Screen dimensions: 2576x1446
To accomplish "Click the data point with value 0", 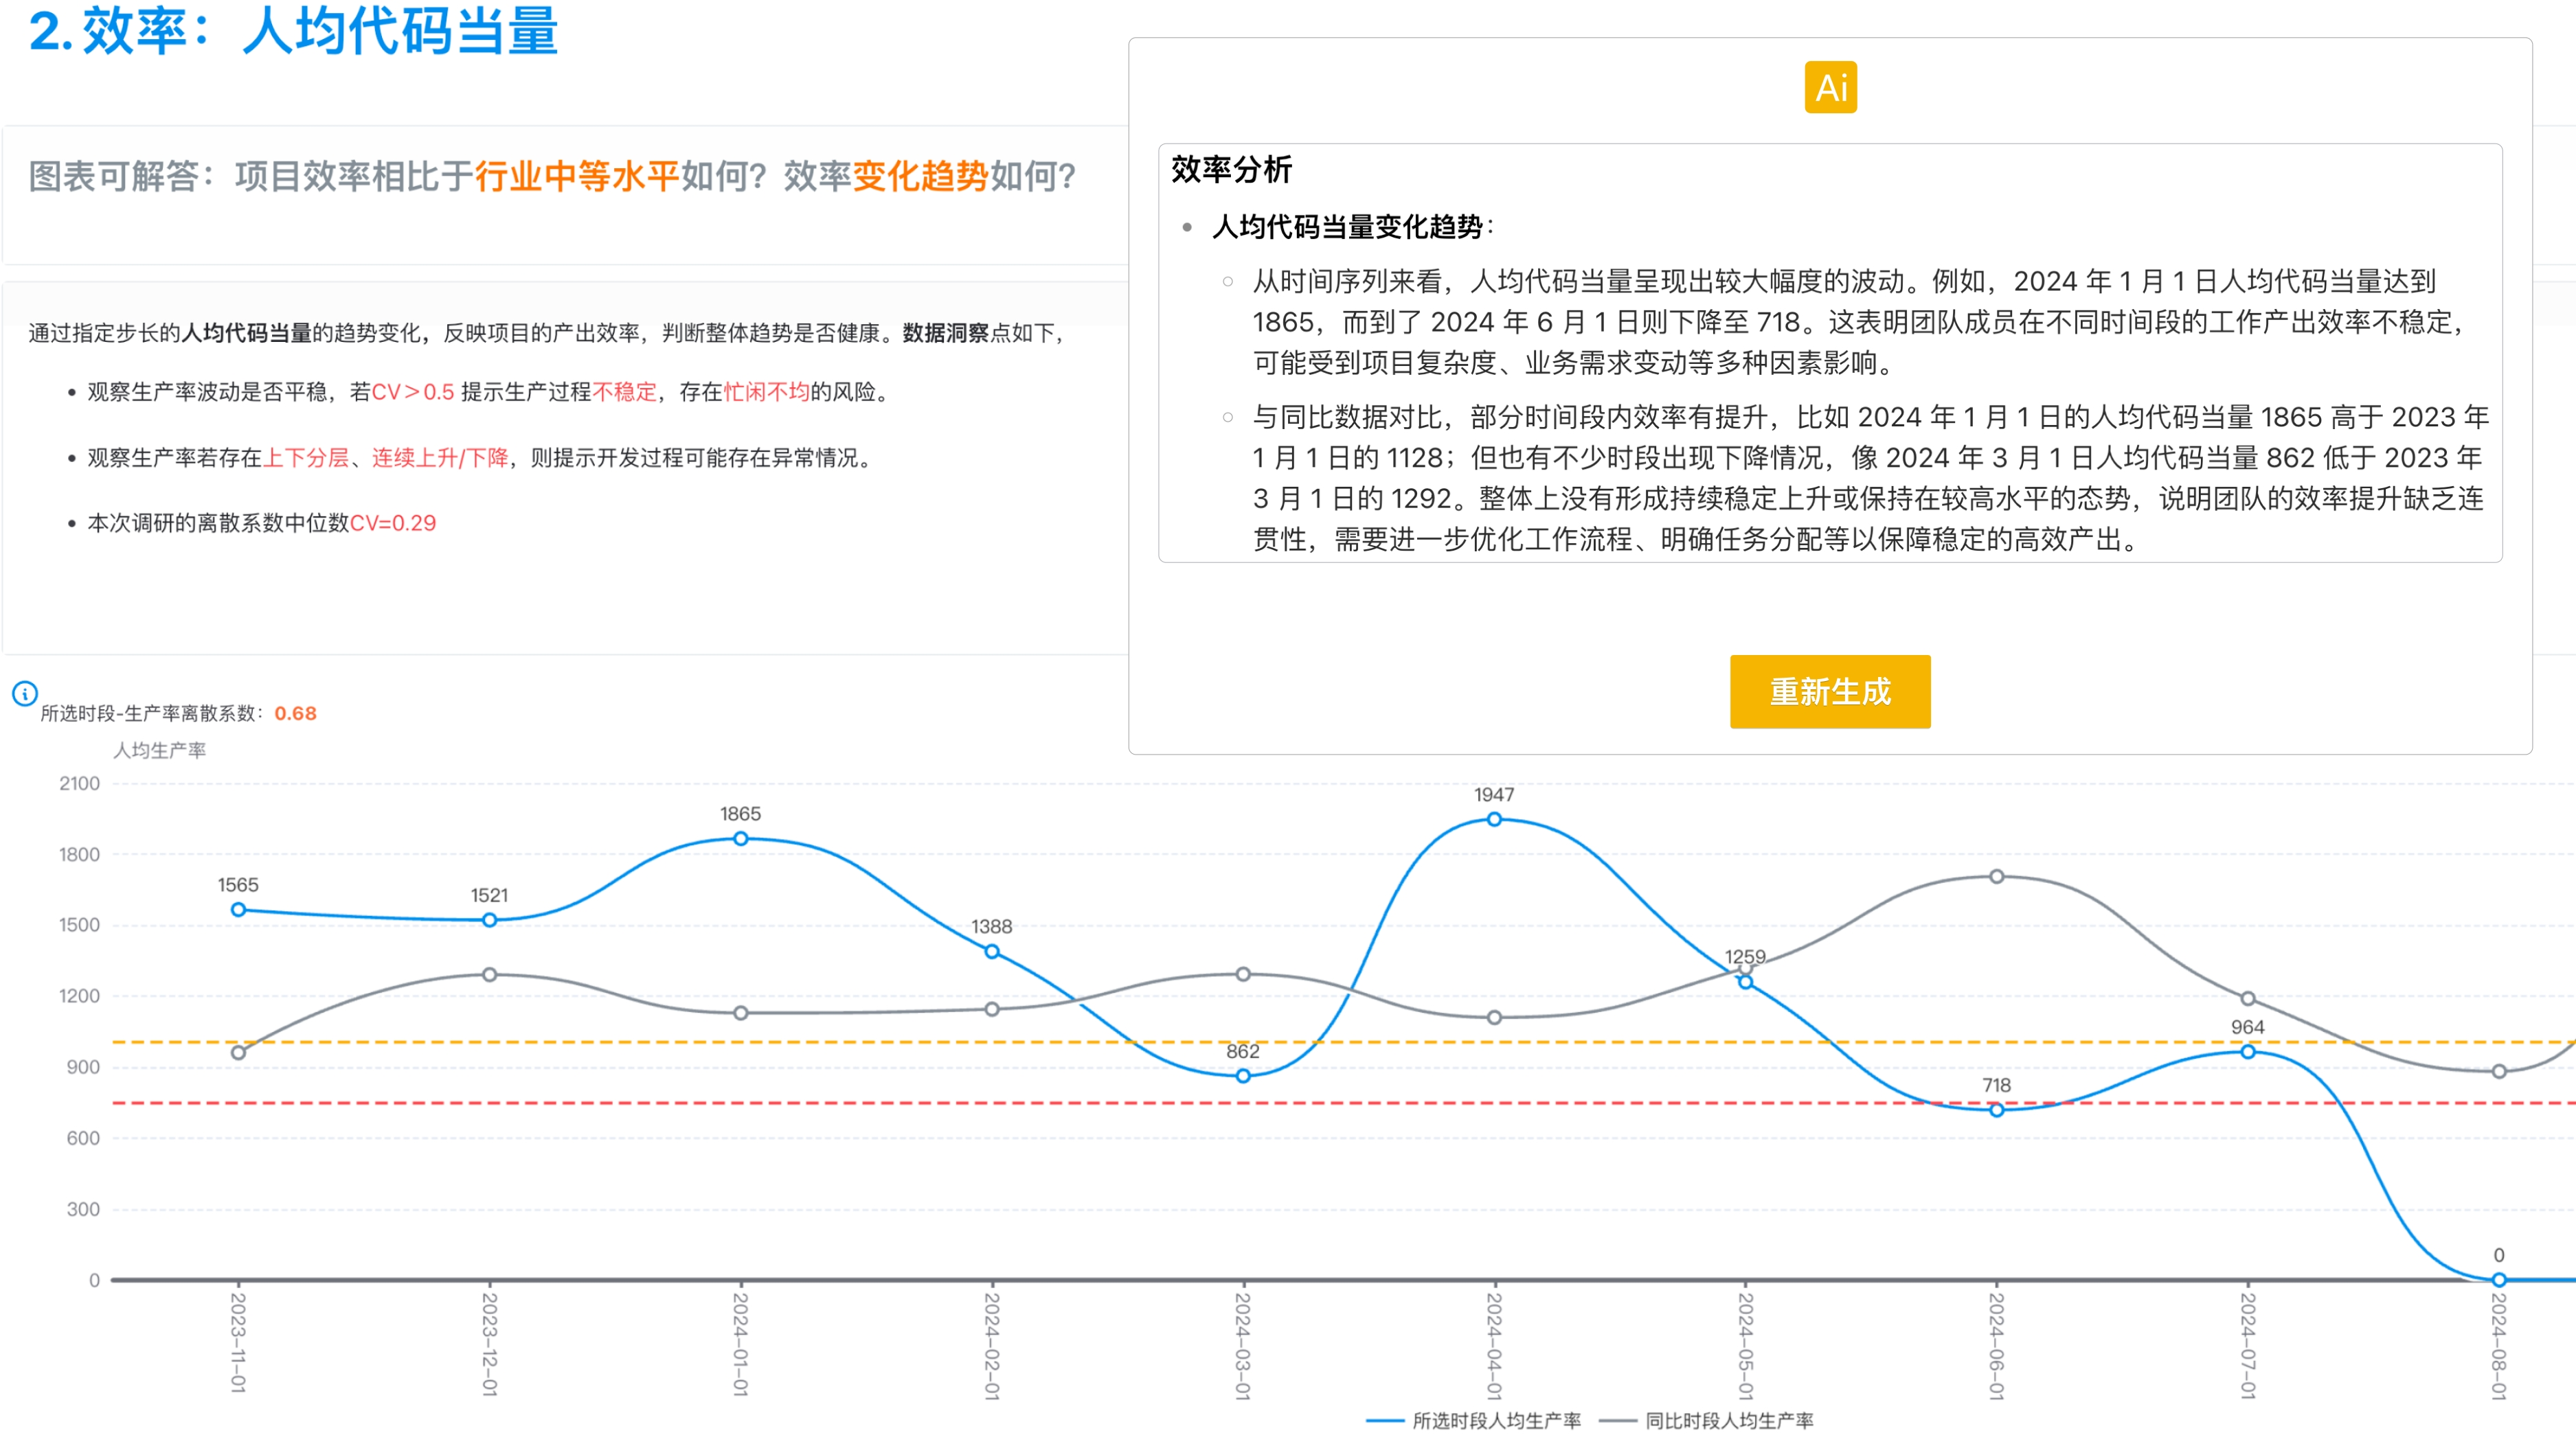I will tap(2498, 1280).
